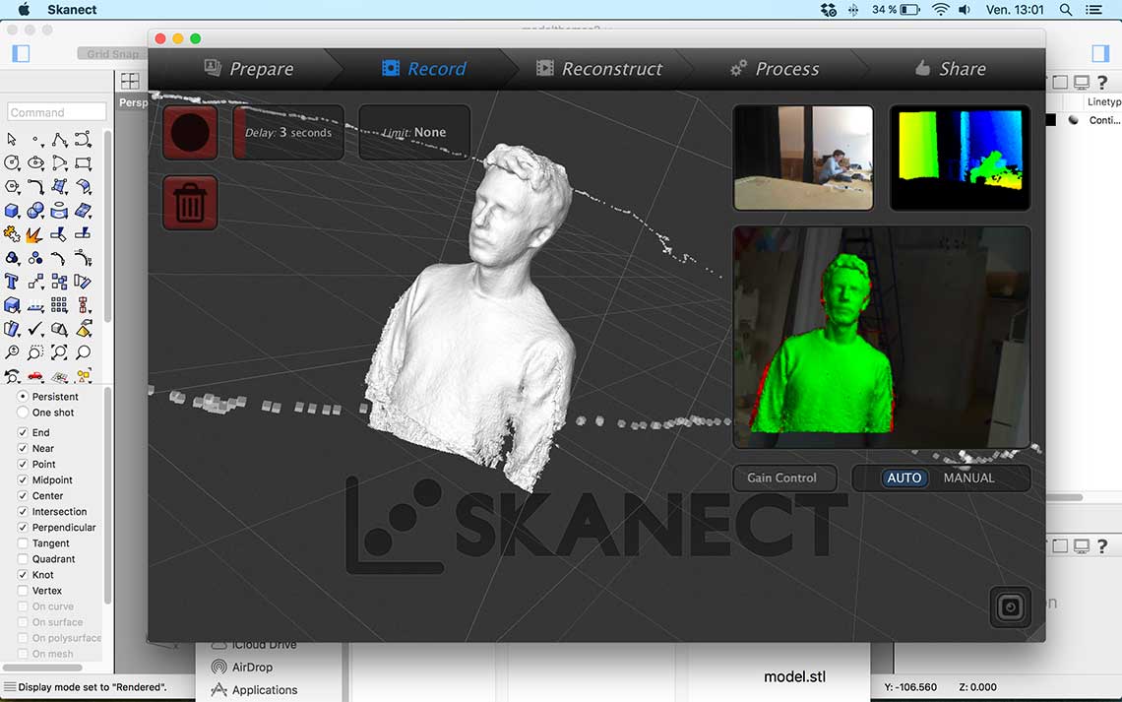Click the colored depth map thumbnail
Image resolution: width=1122 pixels, height=702 pixels.
pos(960,159)
